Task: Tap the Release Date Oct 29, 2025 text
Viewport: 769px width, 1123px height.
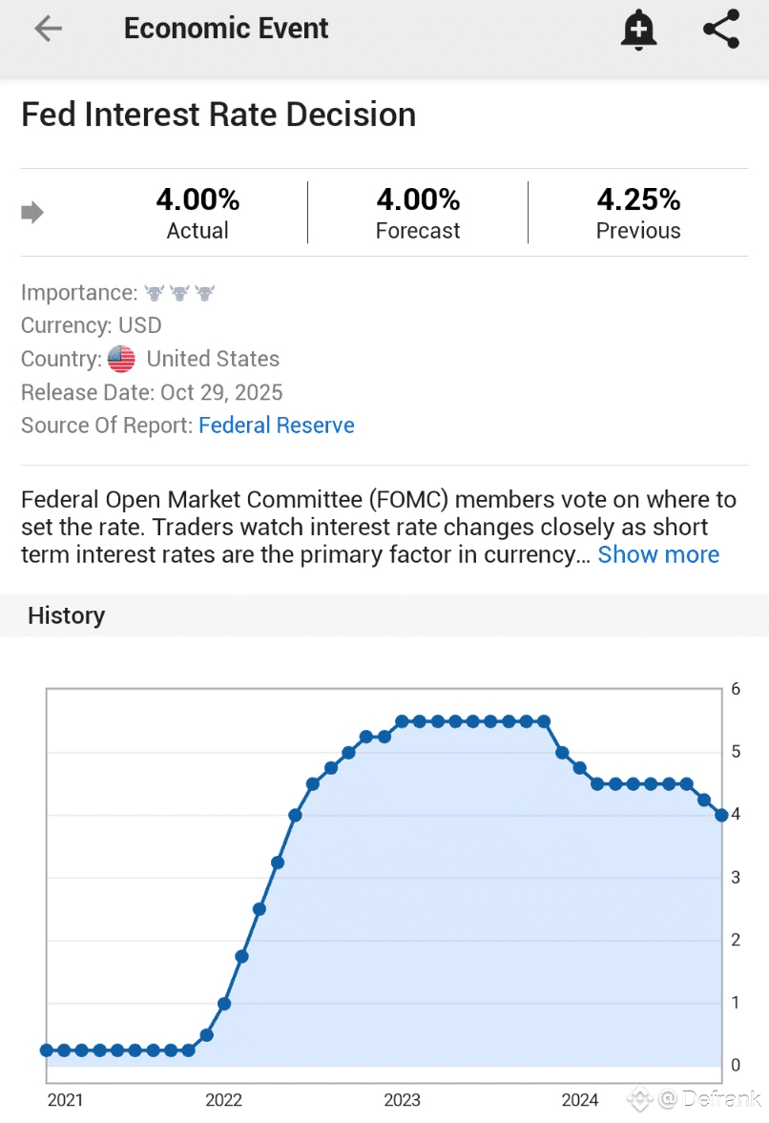Action: point(152,392)
